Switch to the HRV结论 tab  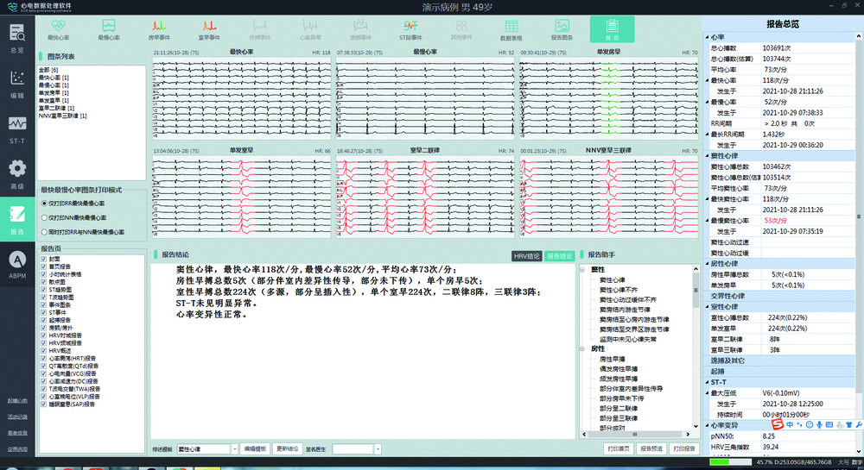(526, 256)
